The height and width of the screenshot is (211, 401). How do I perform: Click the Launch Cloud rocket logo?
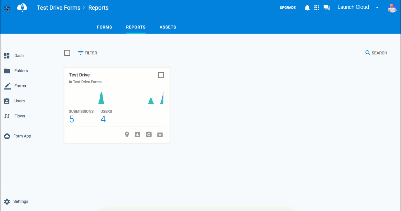[22, 8]
